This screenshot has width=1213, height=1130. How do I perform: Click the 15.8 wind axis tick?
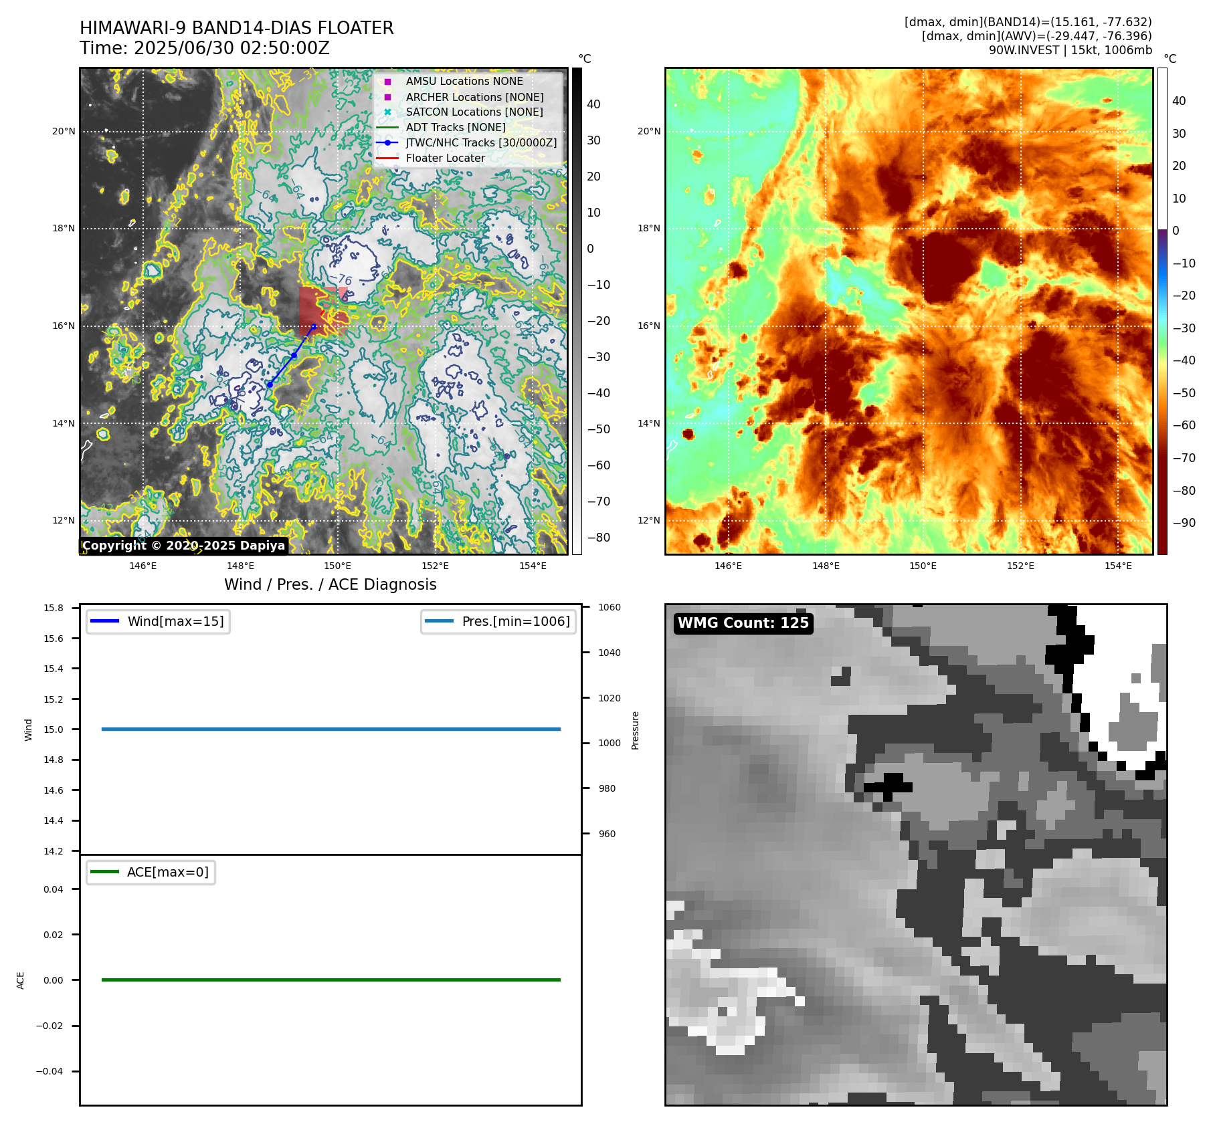click(54, 608)
